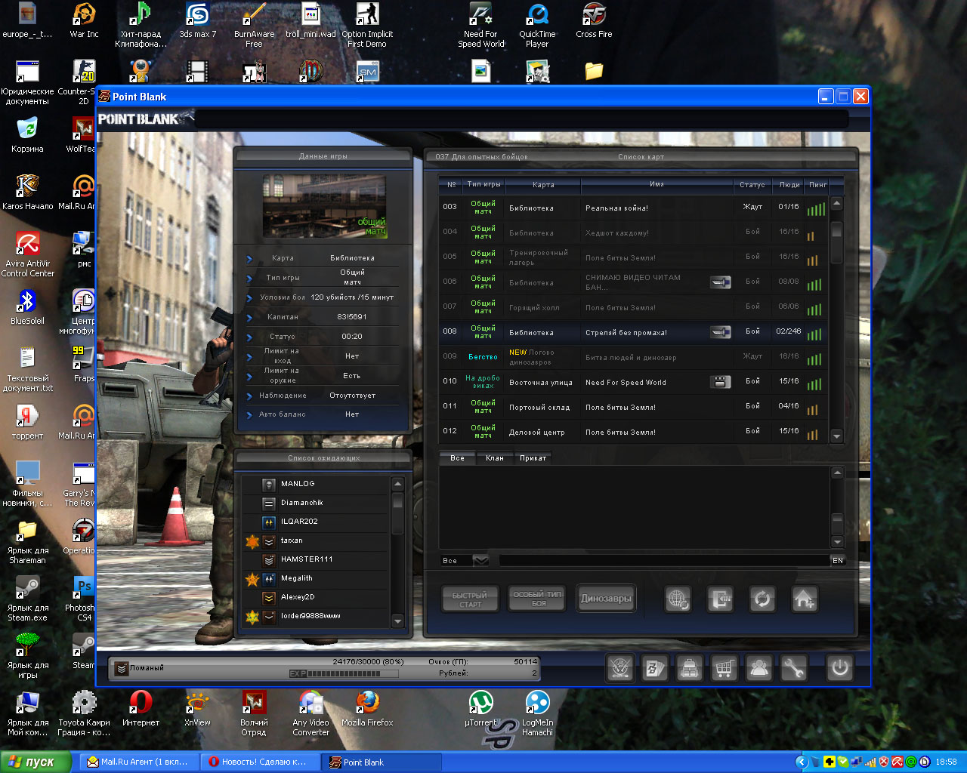Open the shop cart icon

tap(724, 668)
